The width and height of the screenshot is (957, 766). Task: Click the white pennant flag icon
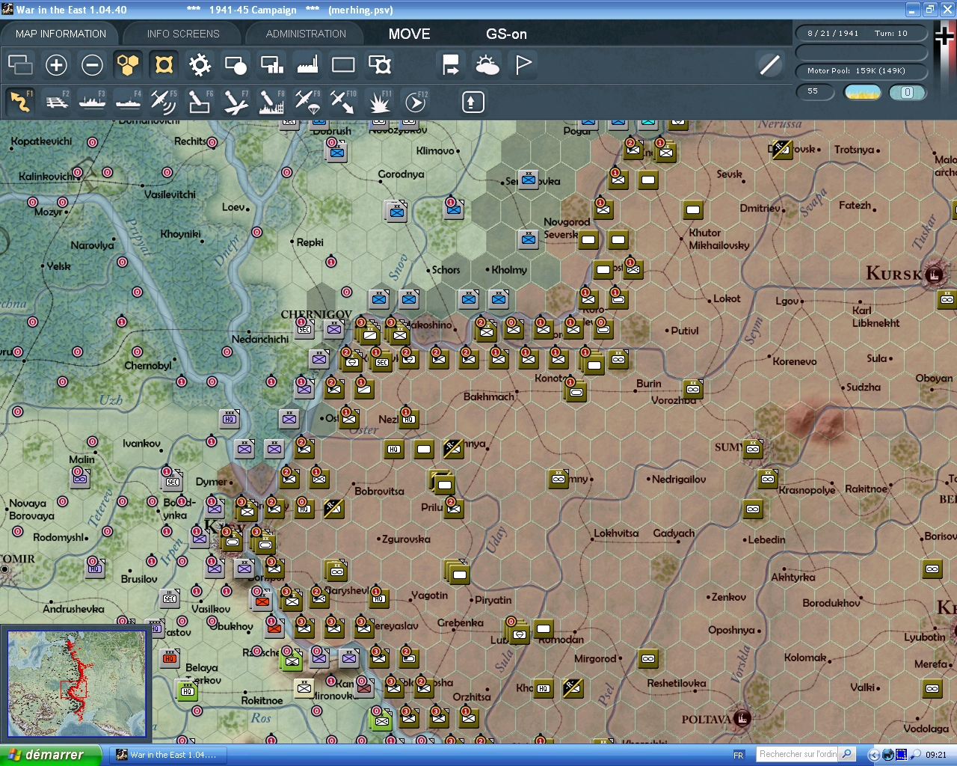[523, 65]
